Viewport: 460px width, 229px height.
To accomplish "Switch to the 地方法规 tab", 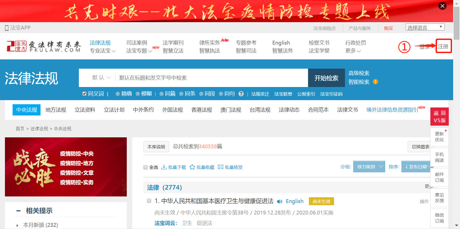I will [56, 110].
